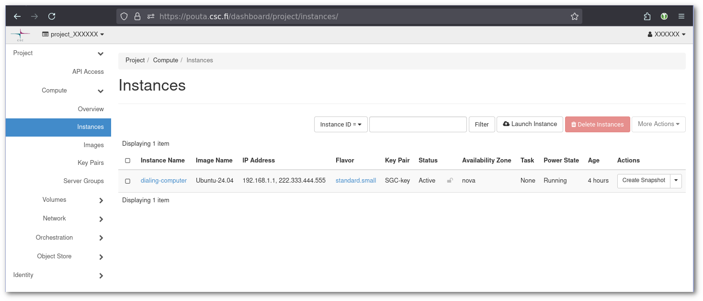
Task: Open the Instance ID filter dropdown
Action: (x=340, y=124)
